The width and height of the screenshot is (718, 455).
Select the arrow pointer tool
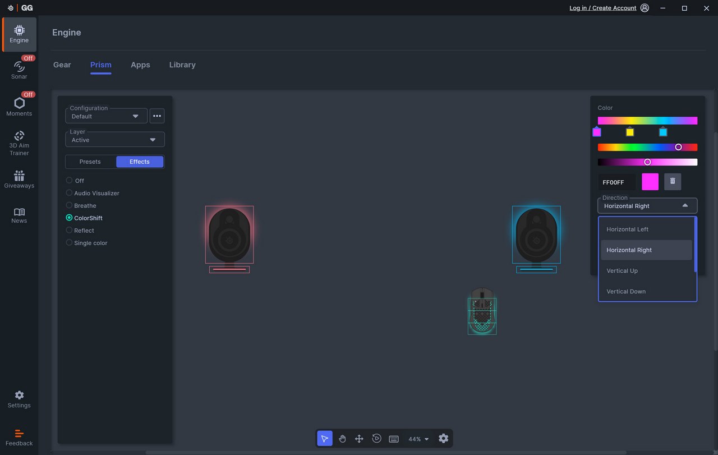pos(325,439)
